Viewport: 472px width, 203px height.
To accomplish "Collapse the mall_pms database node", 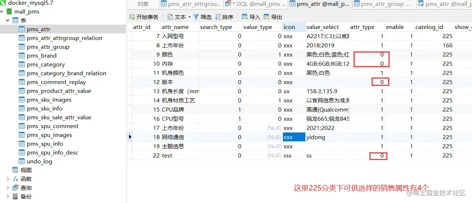I will click(2, 12).
